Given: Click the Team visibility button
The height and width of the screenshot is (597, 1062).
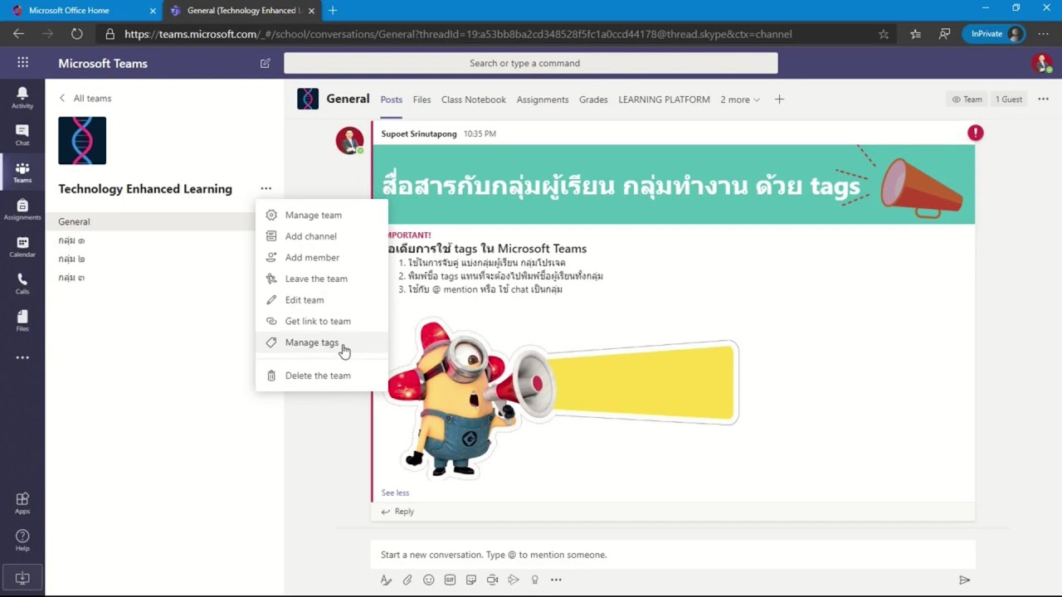Looking at the screenshot, I should (x=967, y=99).
